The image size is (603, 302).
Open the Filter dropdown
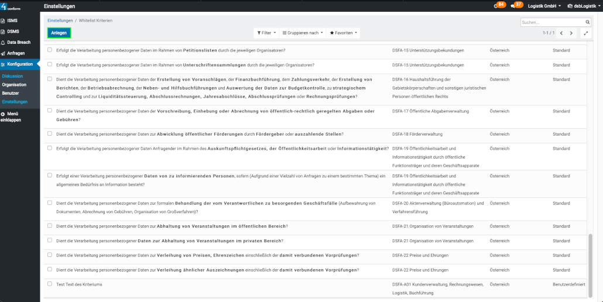pos(266,33)
